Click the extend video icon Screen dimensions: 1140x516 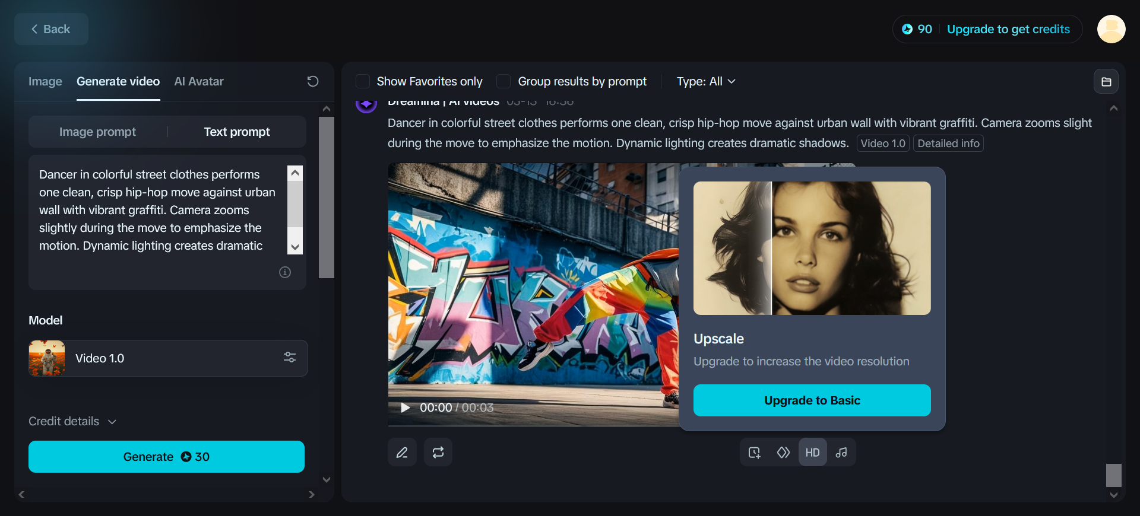(x=755, y=453)
